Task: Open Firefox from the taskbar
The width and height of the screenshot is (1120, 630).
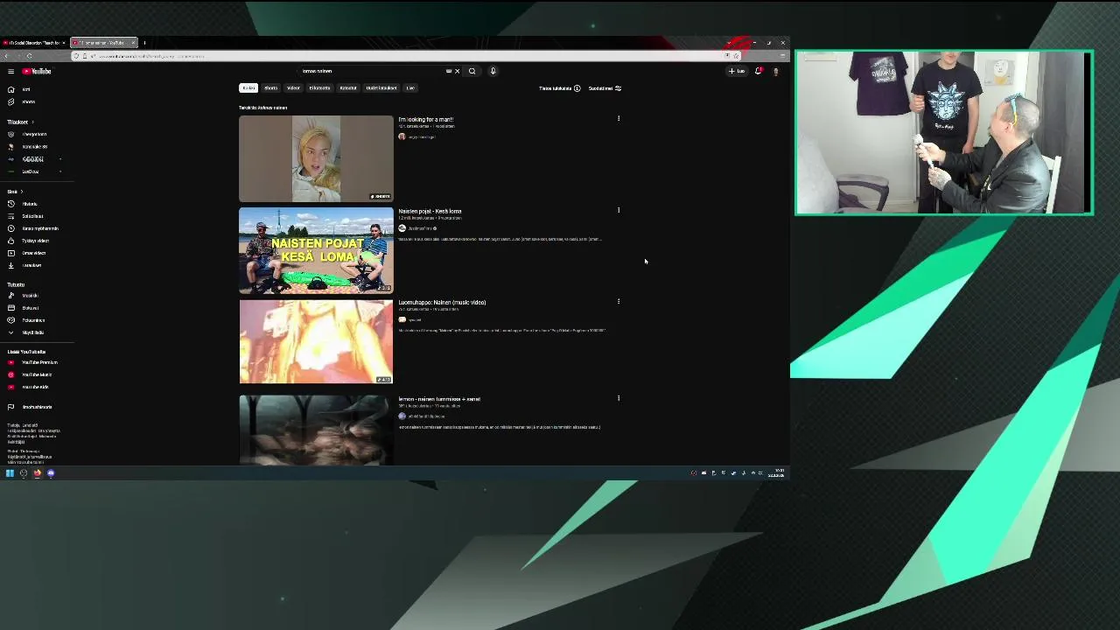Action: pyautogui.click(x=38, y=473)
